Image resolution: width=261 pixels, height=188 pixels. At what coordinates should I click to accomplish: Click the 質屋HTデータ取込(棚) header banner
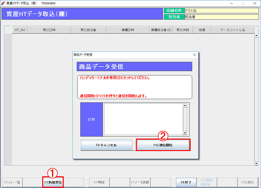click(82, 14)
